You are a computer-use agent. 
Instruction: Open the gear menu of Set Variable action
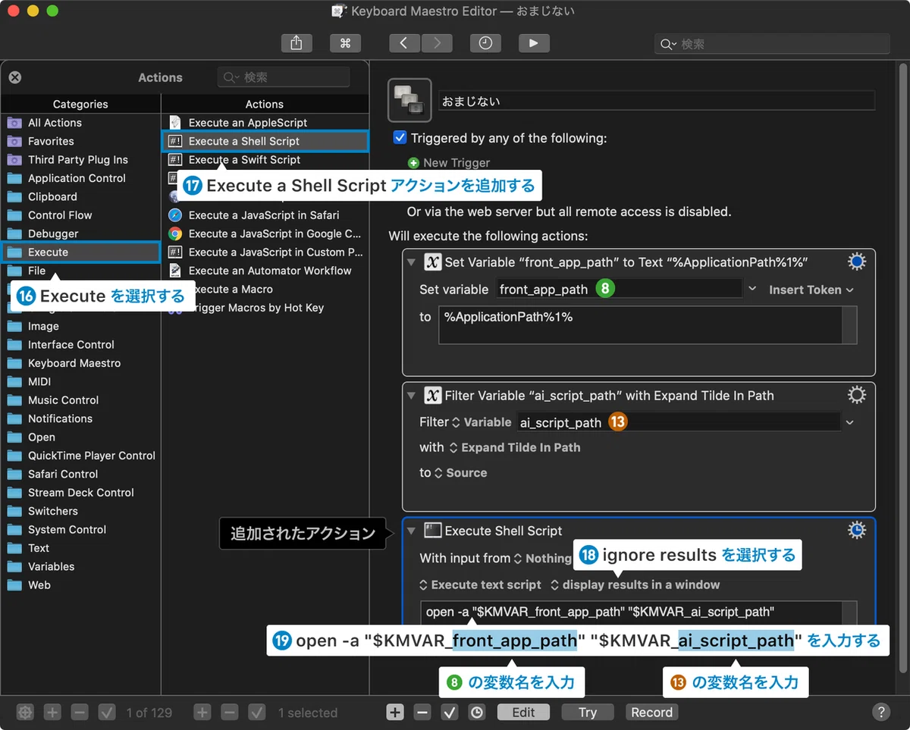(x=856, y=262)
